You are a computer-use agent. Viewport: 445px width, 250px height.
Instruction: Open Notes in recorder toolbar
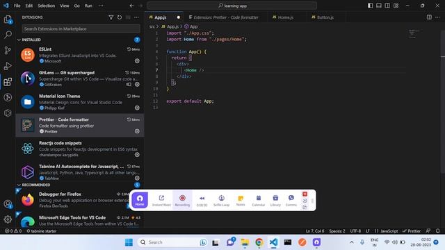pos(241,201)
